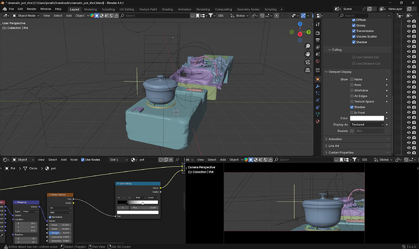419x249 pixels.
Task: Open the node editor Node menu
Action: 73,160
